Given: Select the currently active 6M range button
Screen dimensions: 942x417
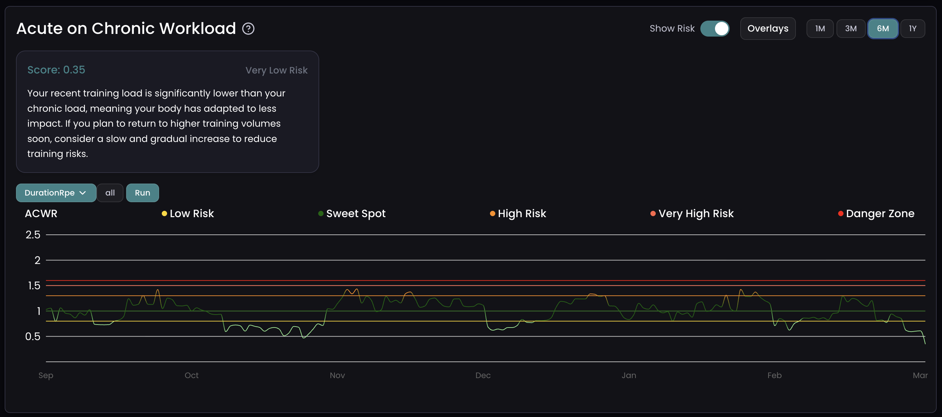Looking at the screenshot, I should [883, 29].
